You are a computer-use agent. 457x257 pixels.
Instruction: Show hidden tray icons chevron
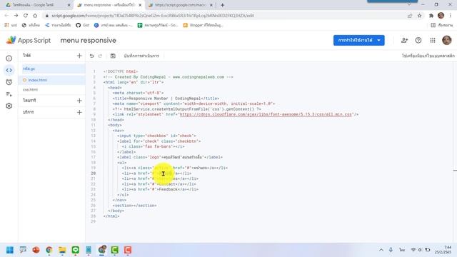(381, 250)
